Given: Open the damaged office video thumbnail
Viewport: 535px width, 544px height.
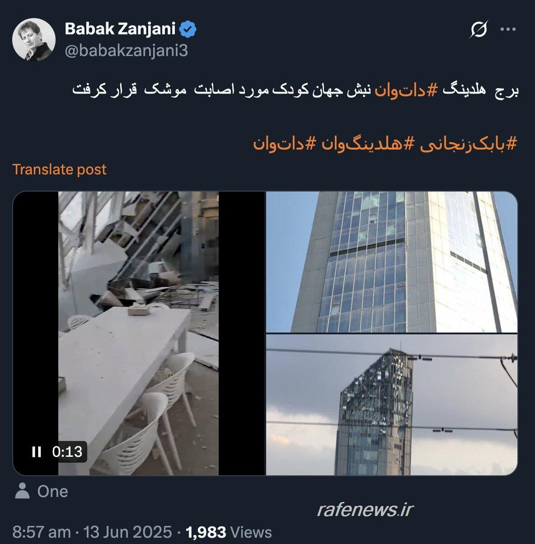Looking at the screenshot, I should [139, 333].
